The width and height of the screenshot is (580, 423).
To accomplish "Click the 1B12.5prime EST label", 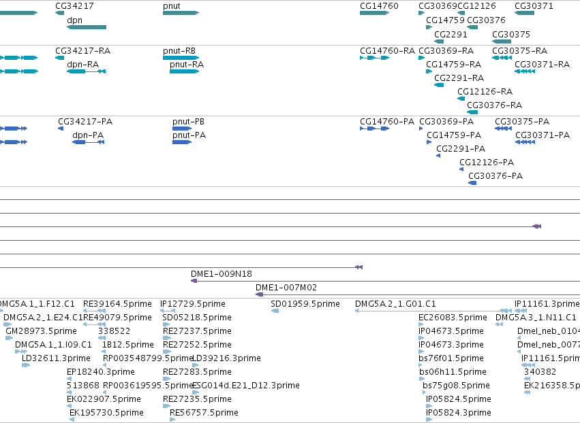I will [127, 345].
